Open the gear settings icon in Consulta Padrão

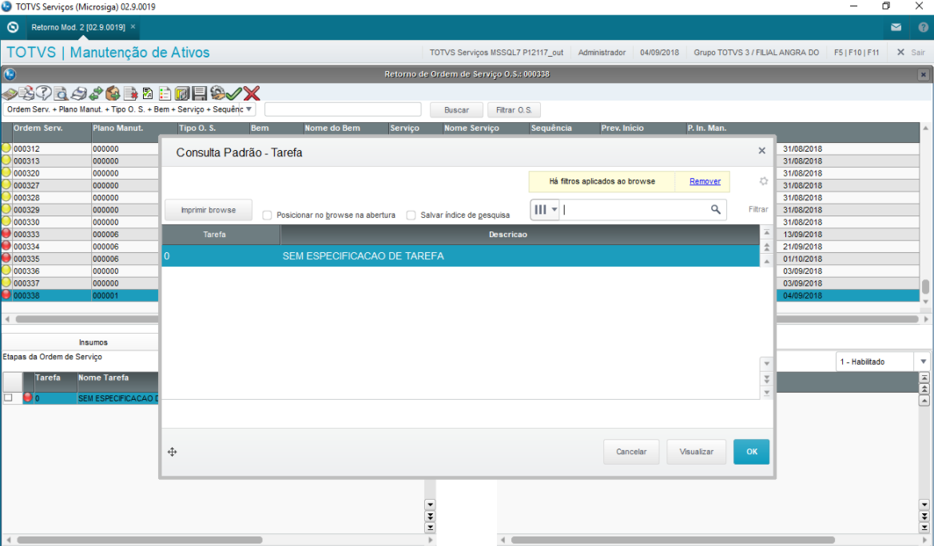764,181
